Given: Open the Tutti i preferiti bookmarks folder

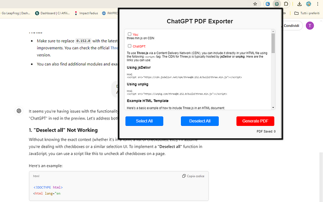Looking at the screenshot, I should click(307, 13).
